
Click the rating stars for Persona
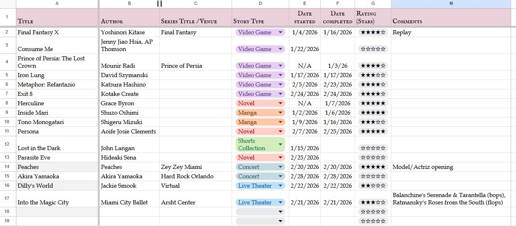coord(373,131)
